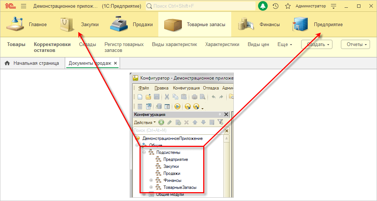Select Предприятие subsystem in tree
Screen dimensions: 377x201
pos(176,159)
